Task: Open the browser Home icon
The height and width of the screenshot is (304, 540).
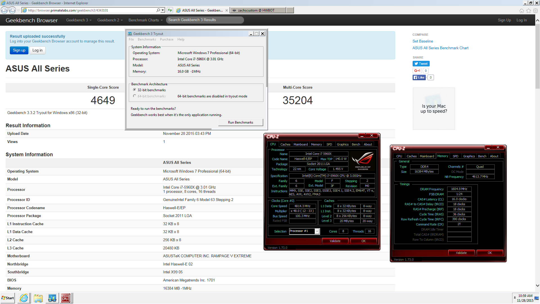Action: pyautogui.click(x=522, y=11)
